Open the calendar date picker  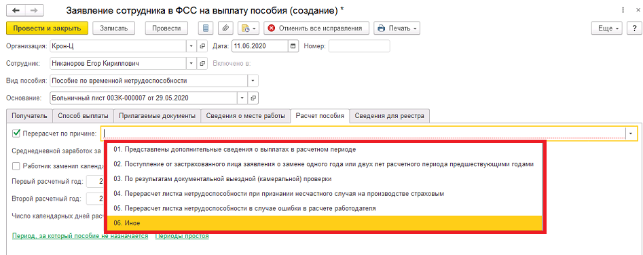point(293,46)
